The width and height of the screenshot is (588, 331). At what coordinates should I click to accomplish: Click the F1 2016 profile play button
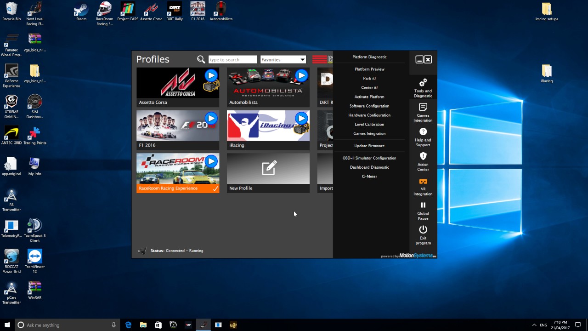pyautogui.click(x=211, y=119)
